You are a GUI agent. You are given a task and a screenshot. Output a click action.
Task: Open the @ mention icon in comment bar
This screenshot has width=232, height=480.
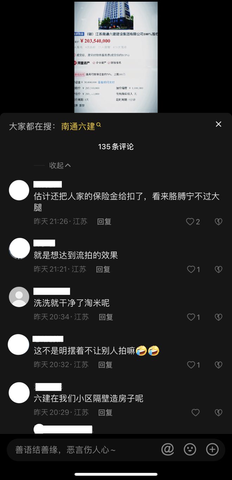point(168,449)
